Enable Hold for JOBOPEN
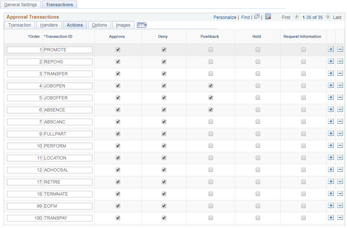347x228 pixels. tap(258, 86)
